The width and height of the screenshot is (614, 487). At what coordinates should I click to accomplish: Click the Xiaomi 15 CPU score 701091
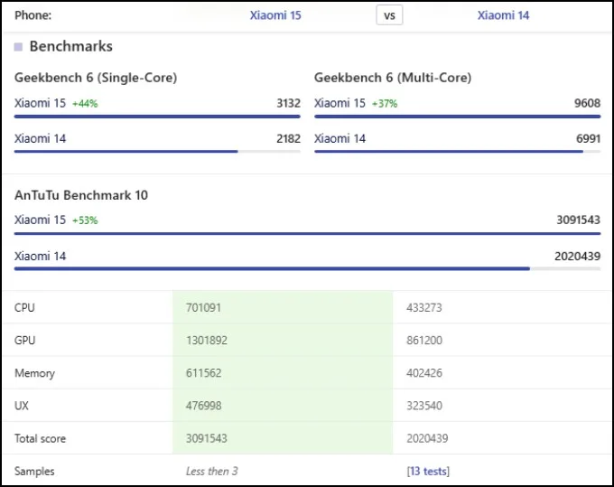pyautogui.click(x=203, y=307)
